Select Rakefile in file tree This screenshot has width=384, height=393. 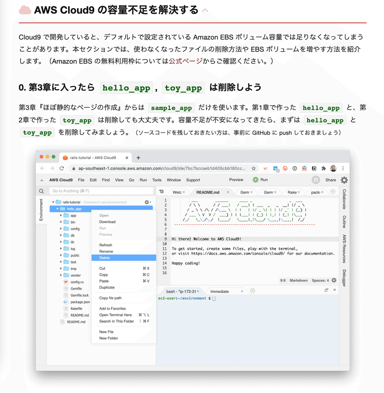76,308
